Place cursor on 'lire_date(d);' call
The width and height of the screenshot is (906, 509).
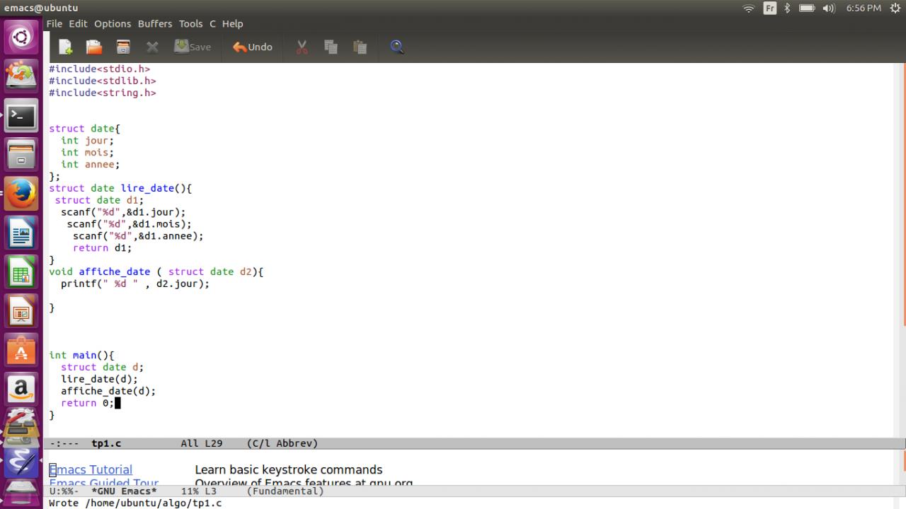[x=99, y=379]
